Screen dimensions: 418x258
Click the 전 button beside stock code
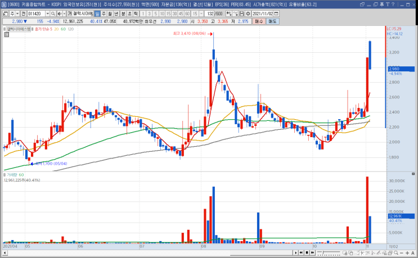point(24,13)
